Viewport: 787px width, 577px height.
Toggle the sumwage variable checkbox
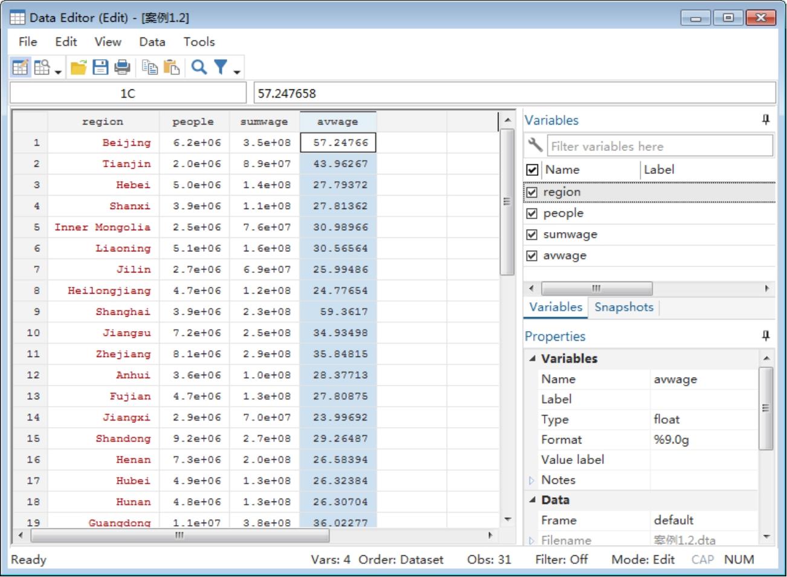click(532, 234)
